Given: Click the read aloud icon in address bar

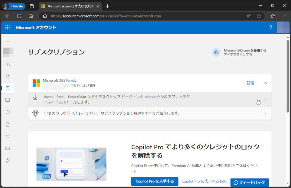Looking at the screenshot, I should point(248,16).
